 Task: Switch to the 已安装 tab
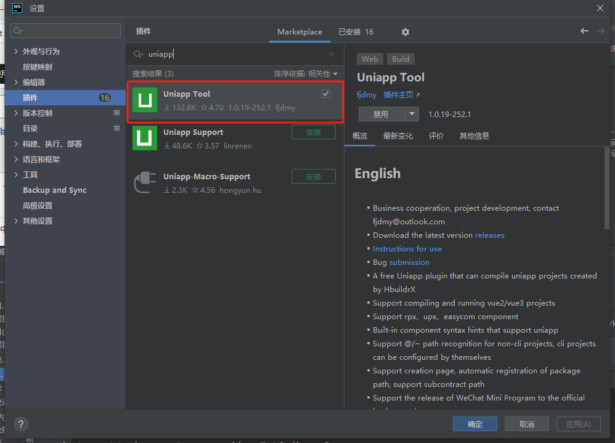356,32
